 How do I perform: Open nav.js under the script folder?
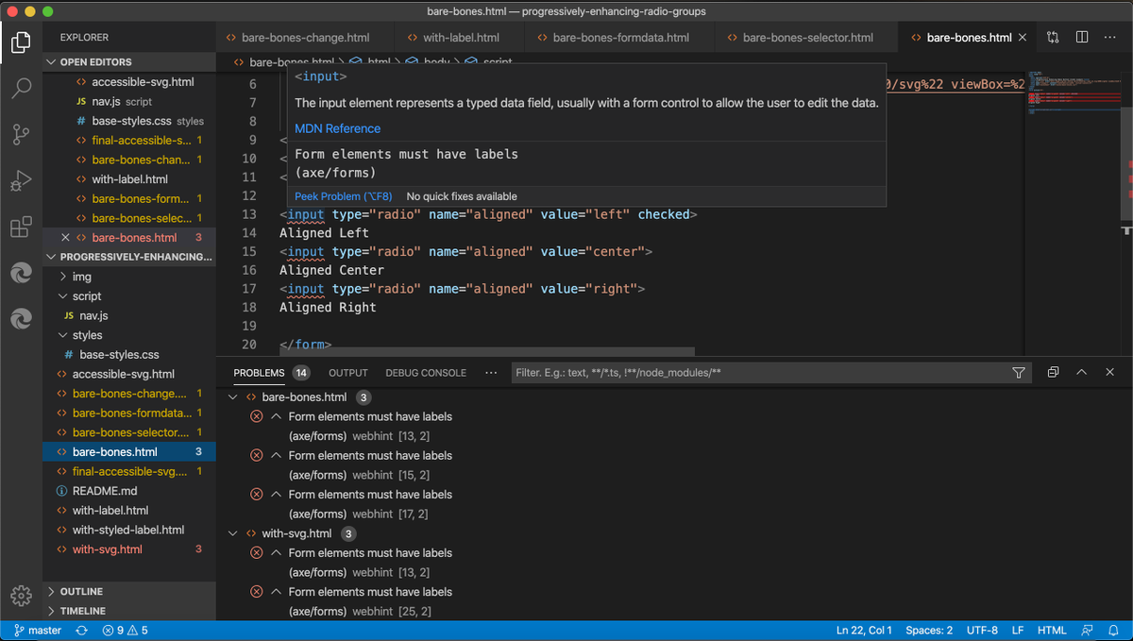pyautogui.click(x=129, y=315)
